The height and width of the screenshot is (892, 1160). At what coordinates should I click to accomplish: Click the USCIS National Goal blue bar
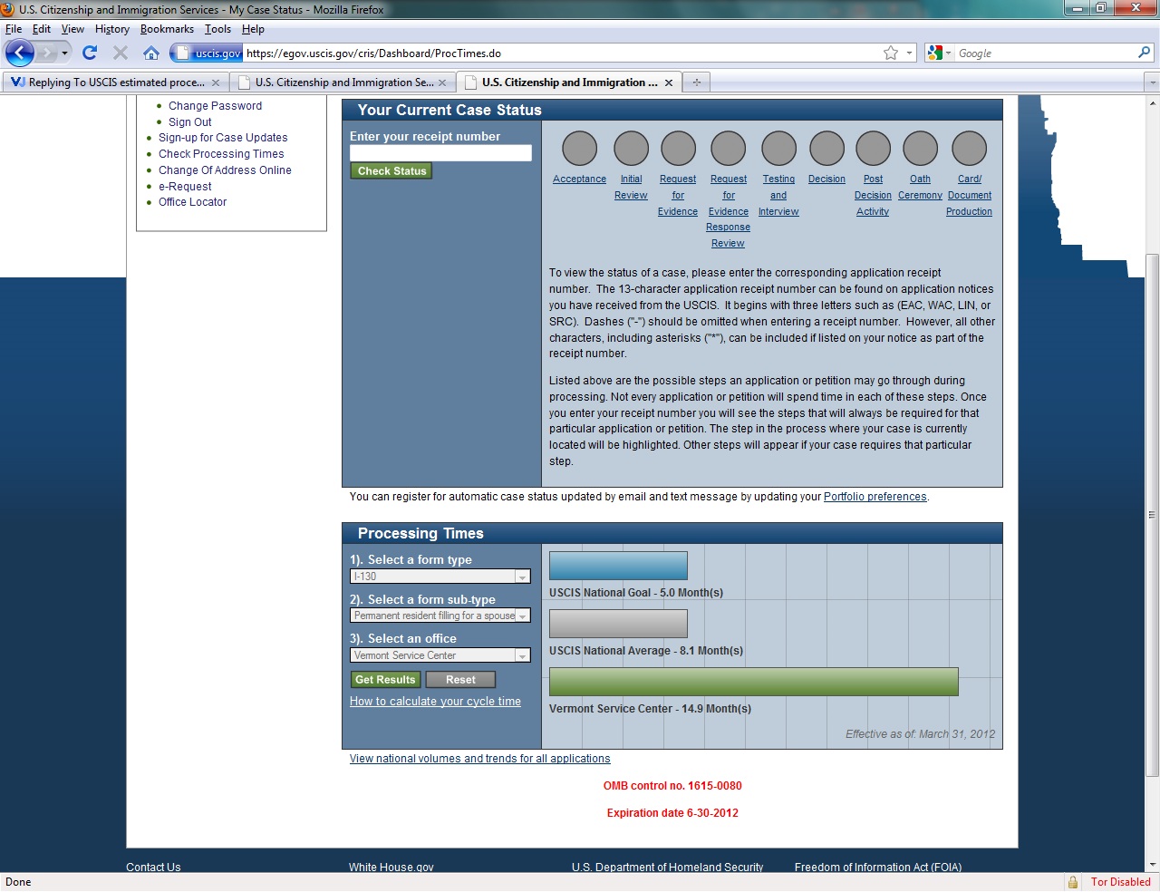coord(618,566)
